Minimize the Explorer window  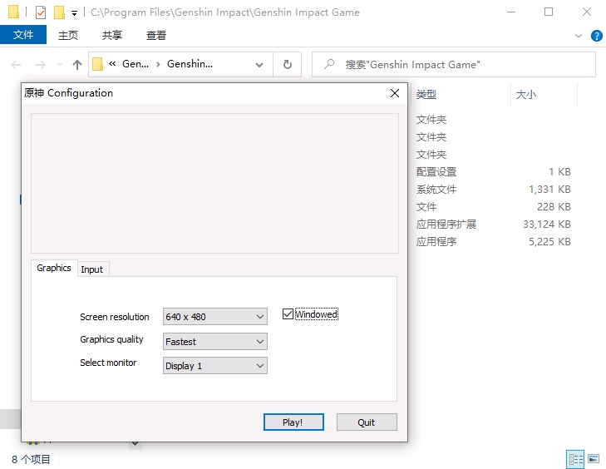pyautogui.click(x=511, y=12)
